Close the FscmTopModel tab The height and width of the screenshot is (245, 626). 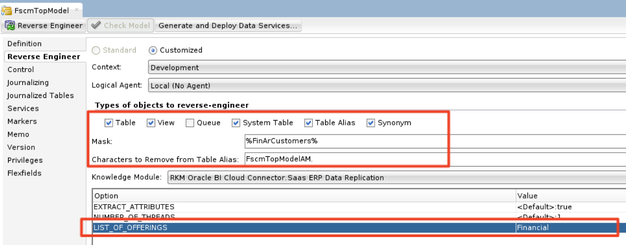[x=76, y=10]
